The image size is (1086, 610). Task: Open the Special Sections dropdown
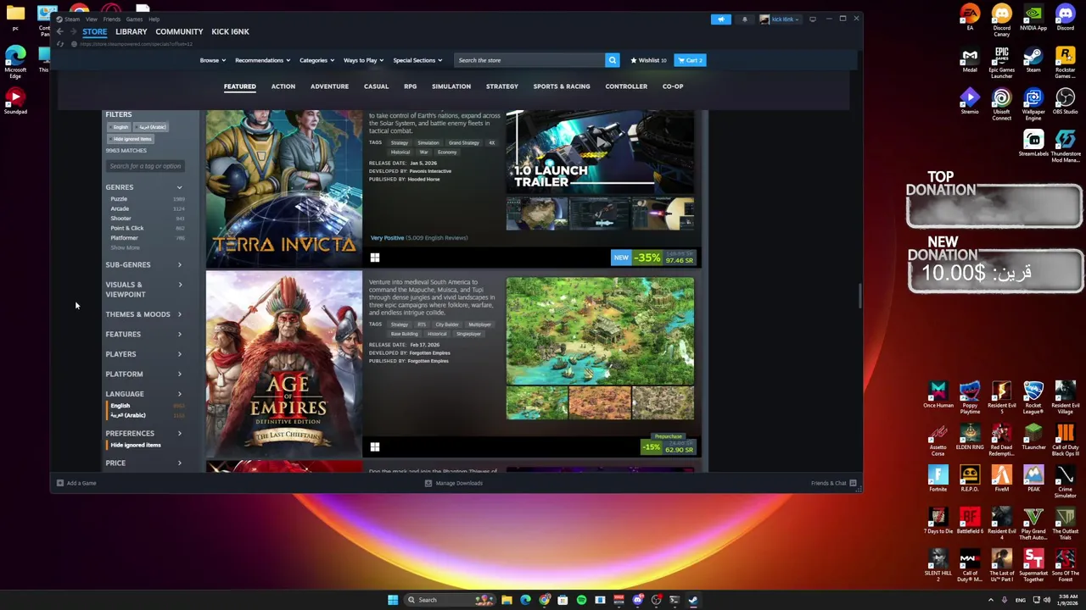417,60
